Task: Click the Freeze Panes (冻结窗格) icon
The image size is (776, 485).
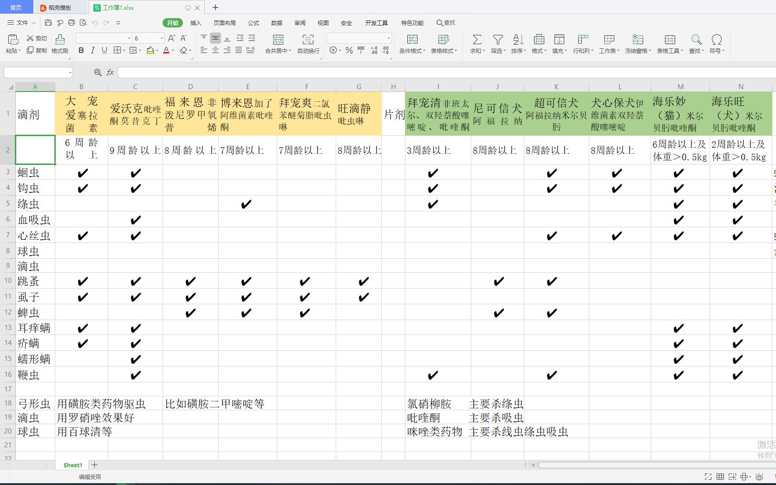Action: (x=638, y=39)
